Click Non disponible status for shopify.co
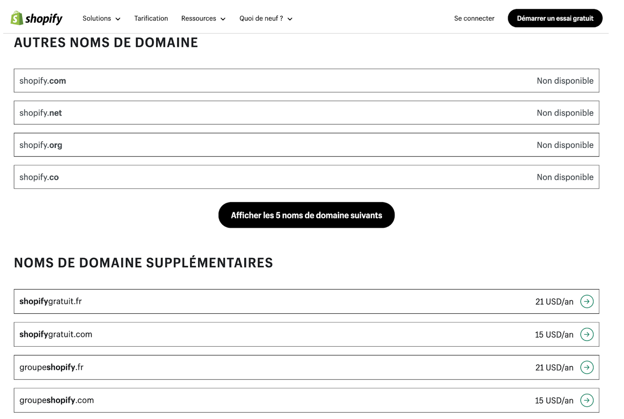 point(565,177)
